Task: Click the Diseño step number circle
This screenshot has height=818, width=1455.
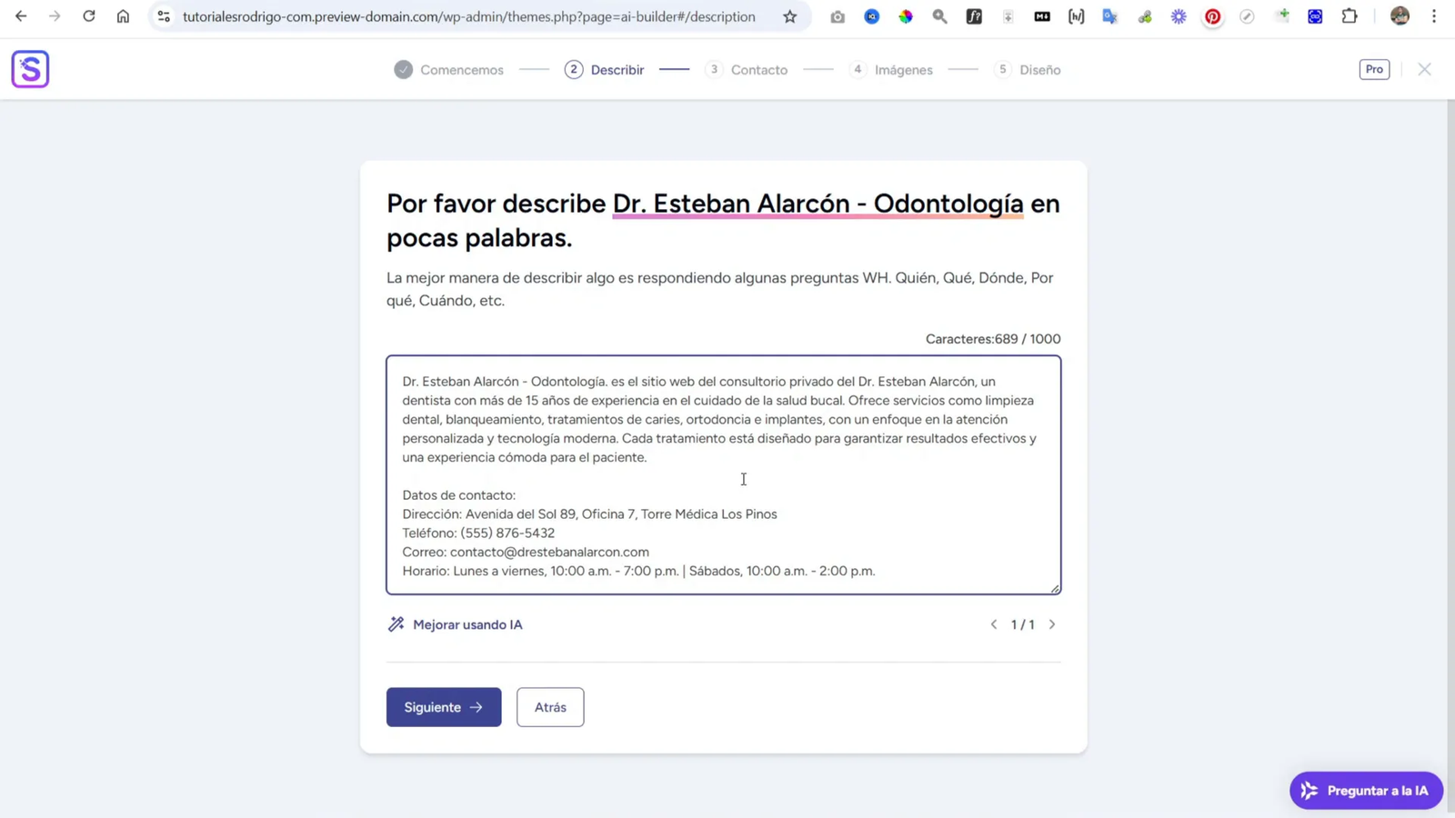Action: tap(1003, 69)
